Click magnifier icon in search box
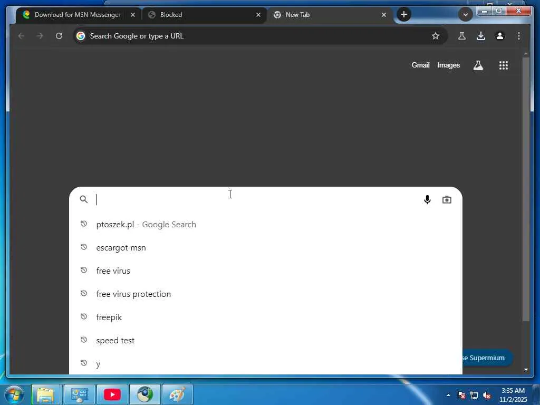The width and height of the screenshot is (540, 405). coord(84,199)
